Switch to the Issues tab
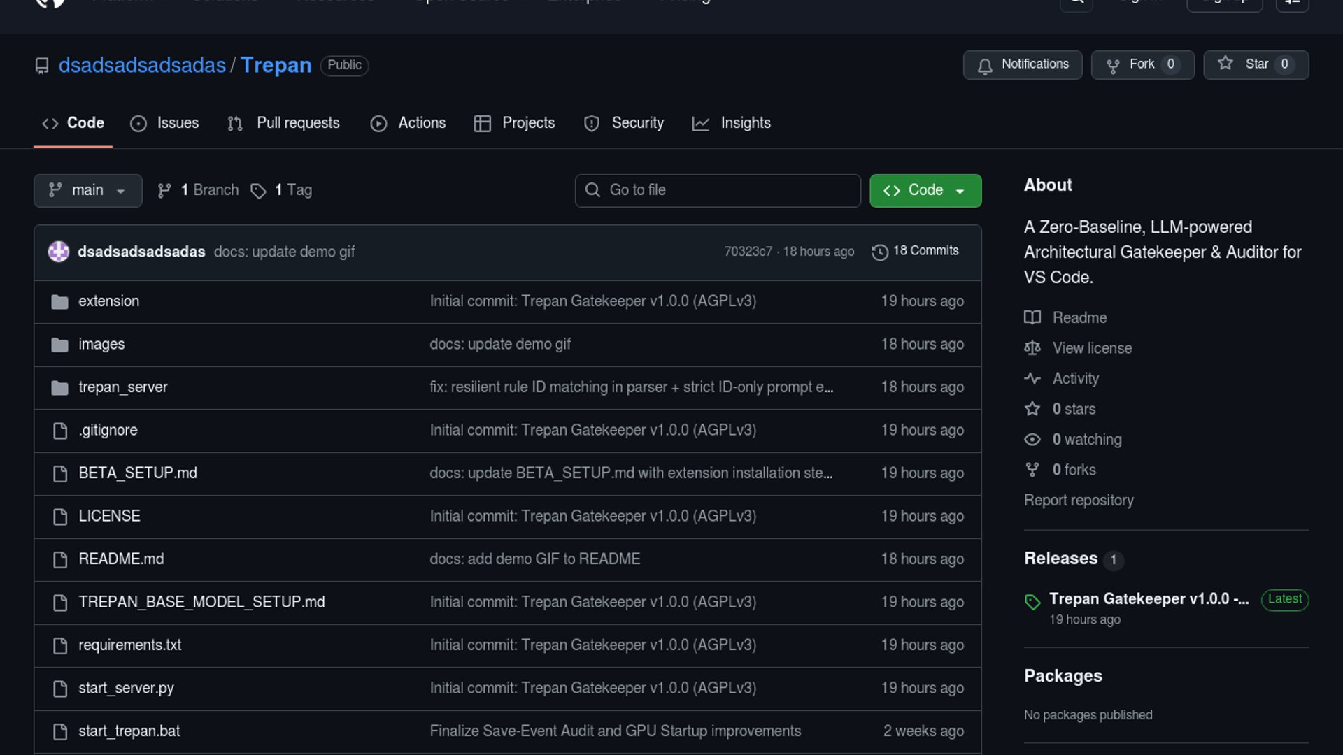Image resolution: width=1343 pixels, height=755 pixels. 164,123
